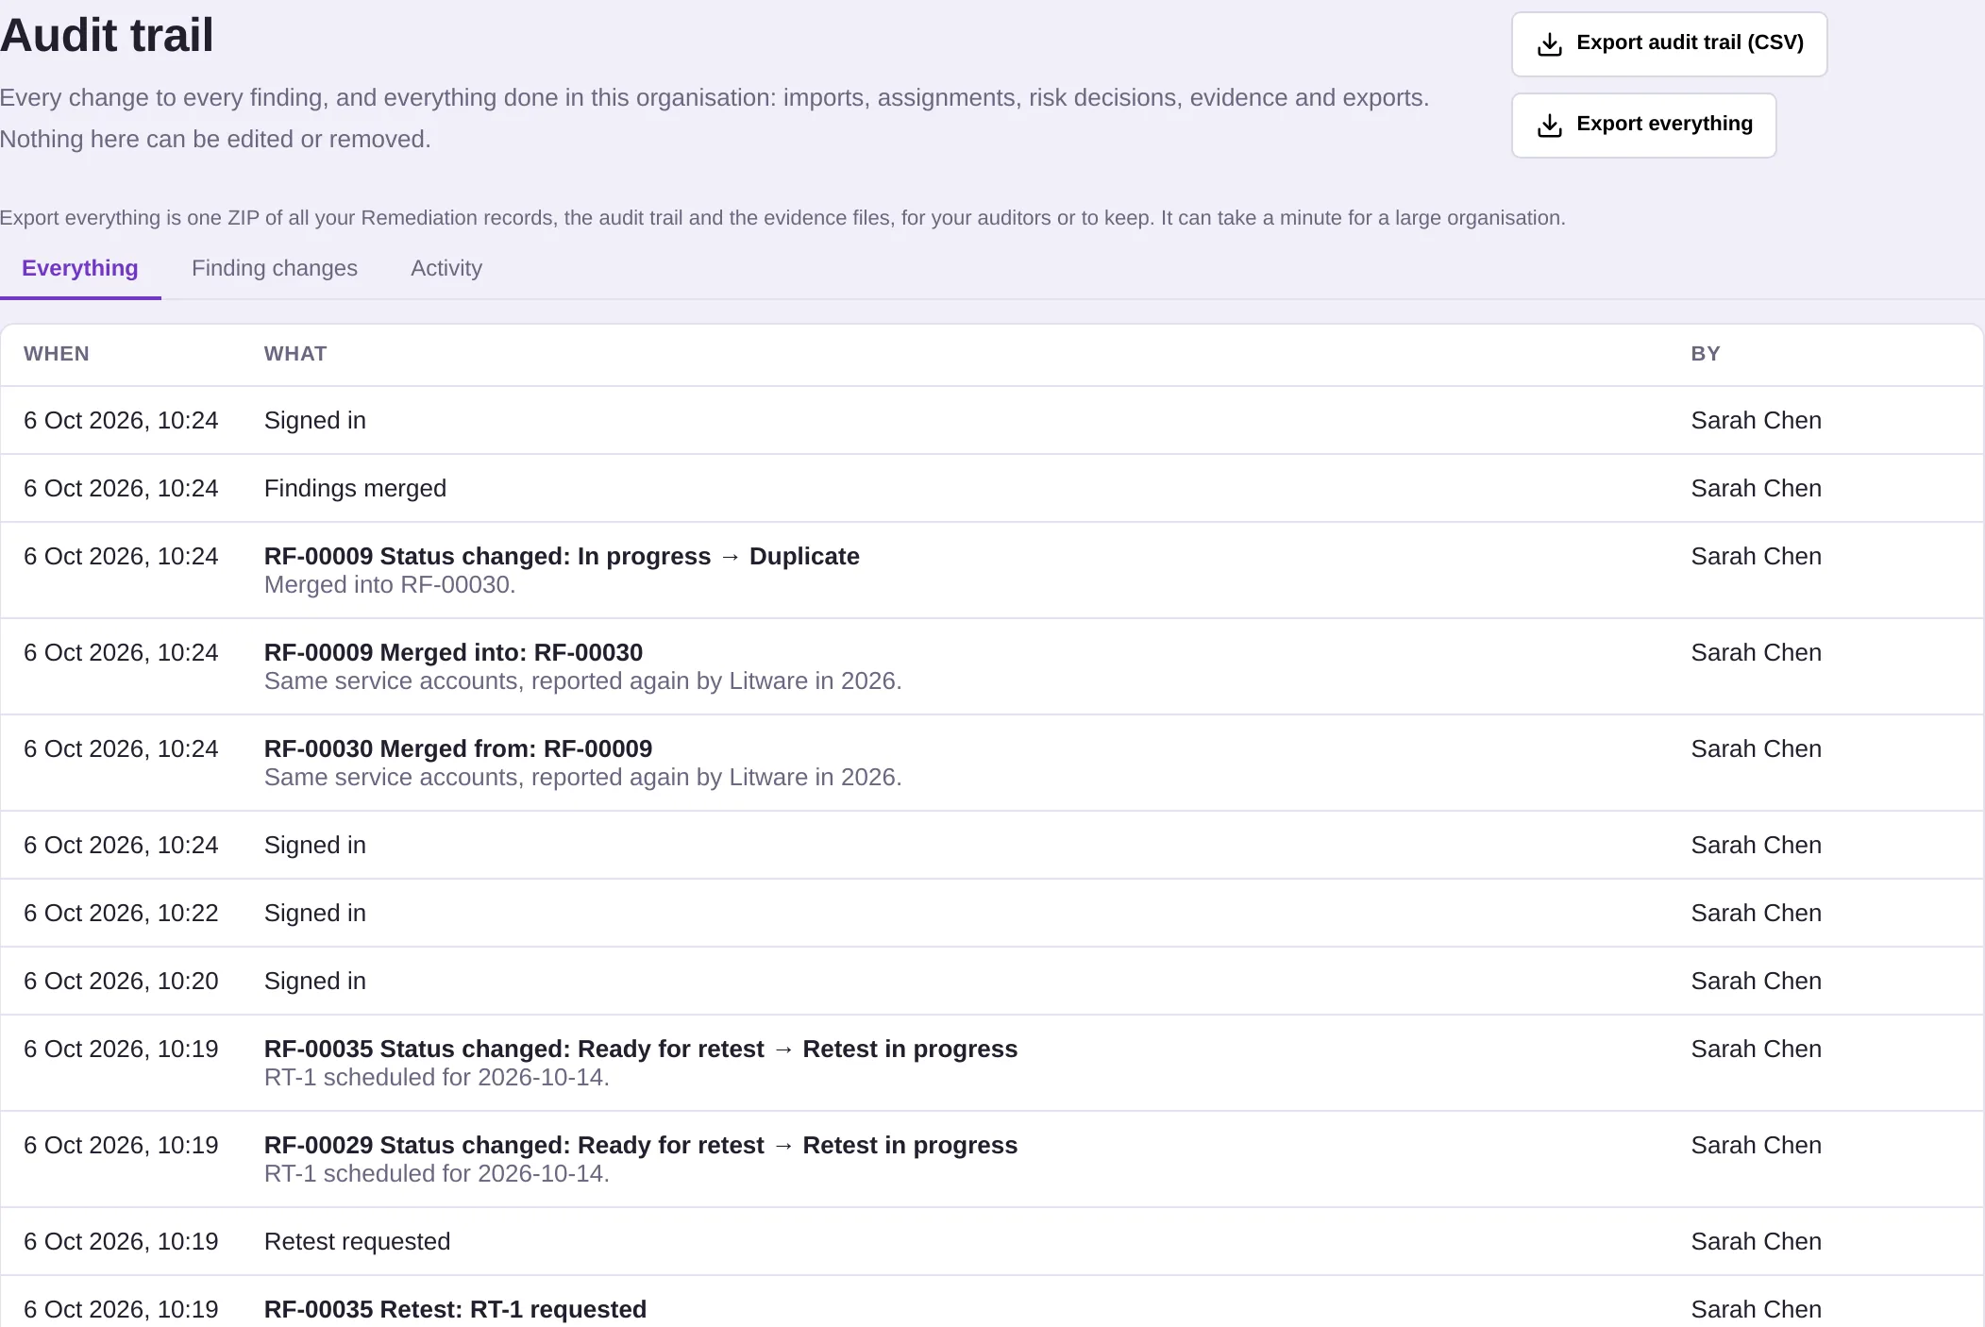Export the audit trail as CSV
This screenshot has width=1985, height=1327.
[1669, 44]
